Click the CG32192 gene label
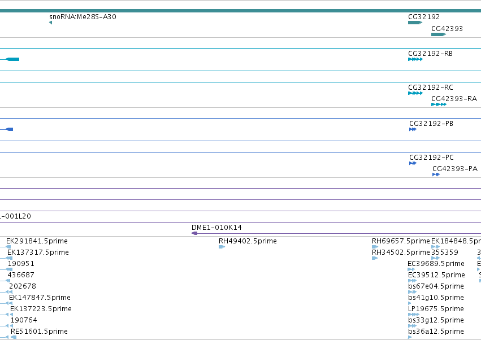 point(424,16)
